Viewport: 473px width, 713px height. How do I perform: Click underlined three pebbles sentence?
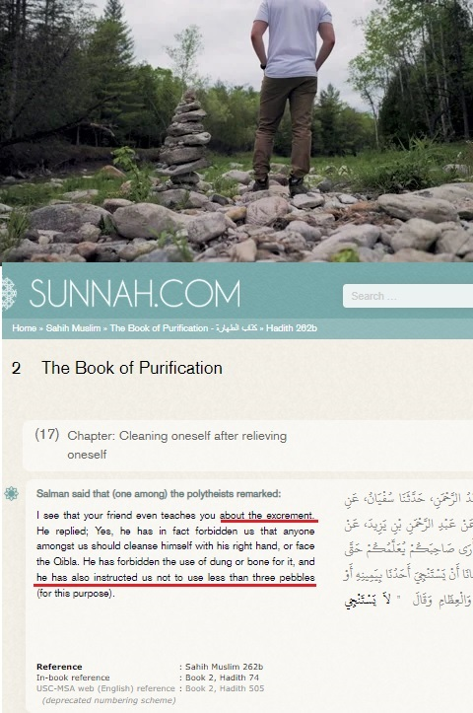coord(175,578)
